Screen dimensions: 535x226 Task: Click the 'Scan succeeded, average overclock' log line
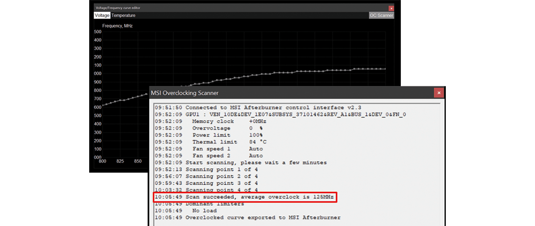[x=244, y=197]
